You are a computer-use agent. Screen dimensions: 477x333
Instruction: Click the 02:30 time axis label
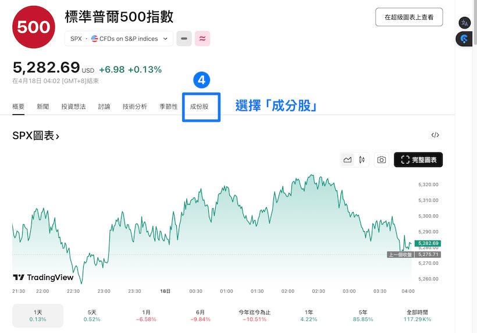coord(318,291)
